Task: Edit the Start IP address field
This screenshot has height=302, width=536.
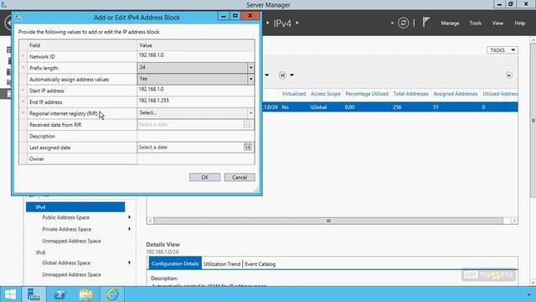Action: (195, 91)
